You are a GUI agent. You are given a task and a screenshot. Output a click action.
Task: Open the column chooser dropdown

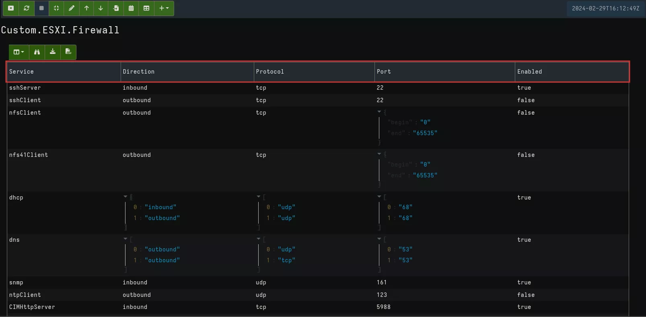point(19,52)
